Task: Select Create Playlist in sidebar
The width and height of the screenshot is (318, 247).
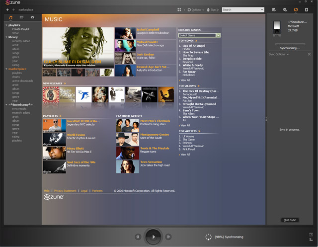Action: coord(21,29)
